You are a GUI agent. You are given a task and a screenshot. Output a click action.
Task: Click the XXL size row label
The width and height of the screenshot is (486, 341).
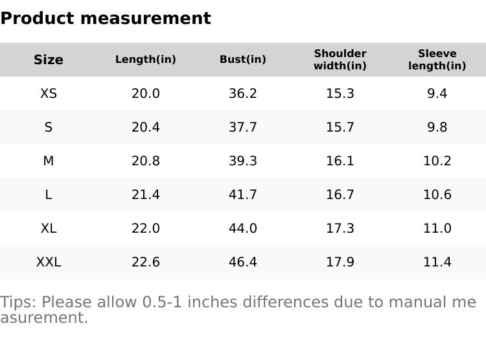[x=49, y=262]
